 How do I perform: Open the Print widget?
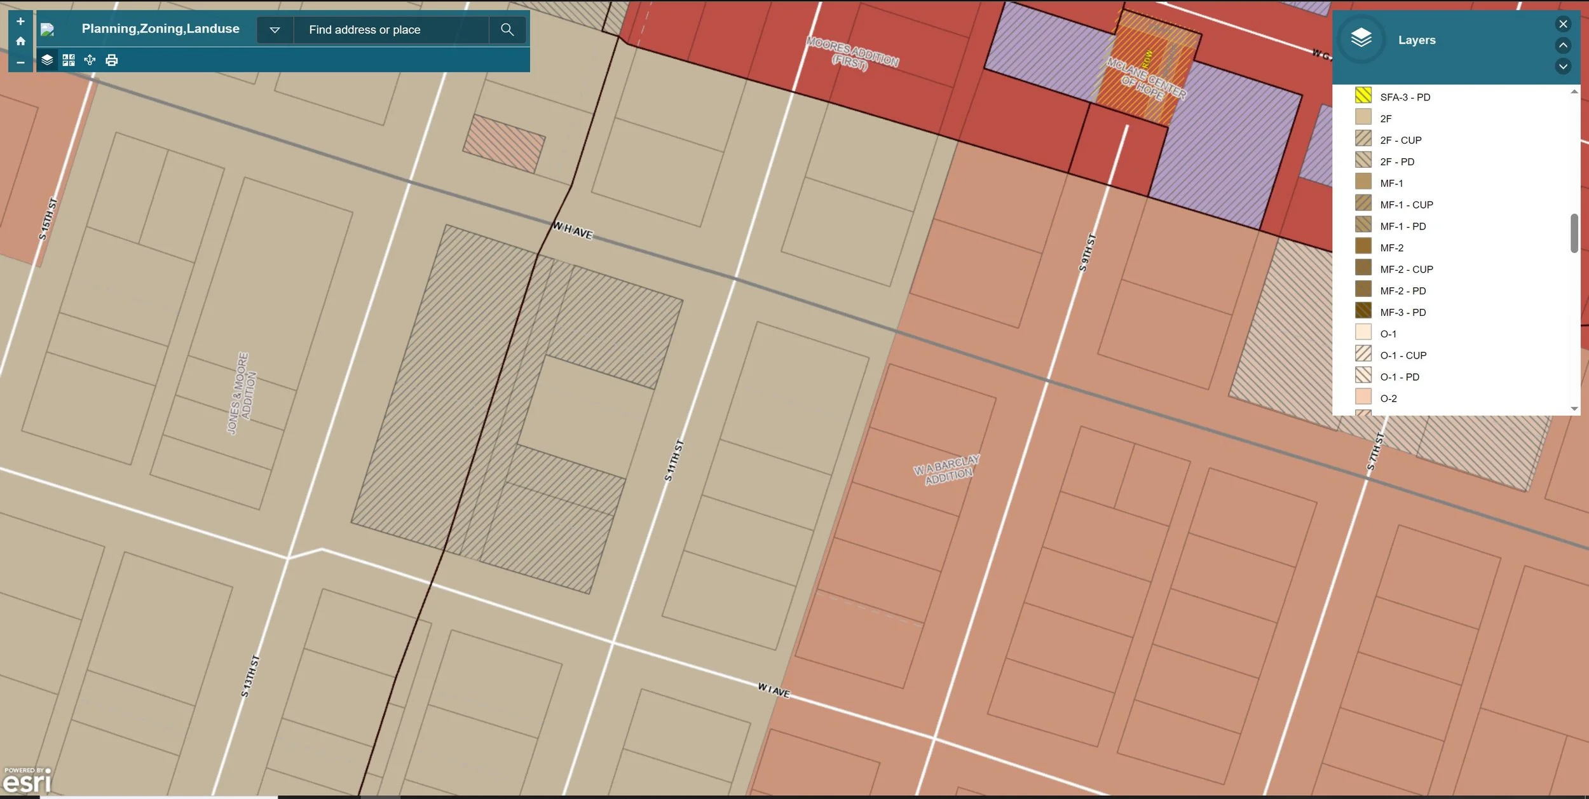pyautogui.click(x=112, y=60)
